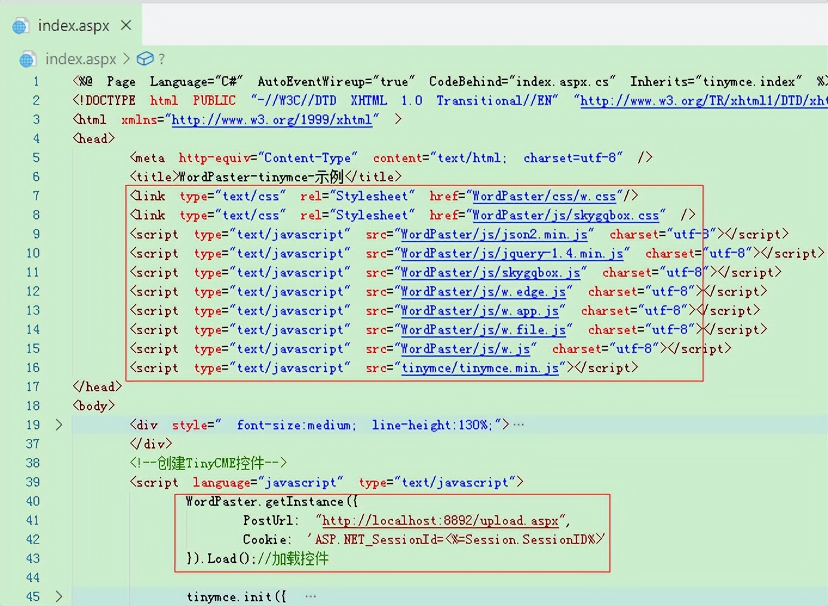Open the WordPaster/js/w.file.js link
This screenshot has width=828, height=606.
pyautogui.click(x=483, y=330)
